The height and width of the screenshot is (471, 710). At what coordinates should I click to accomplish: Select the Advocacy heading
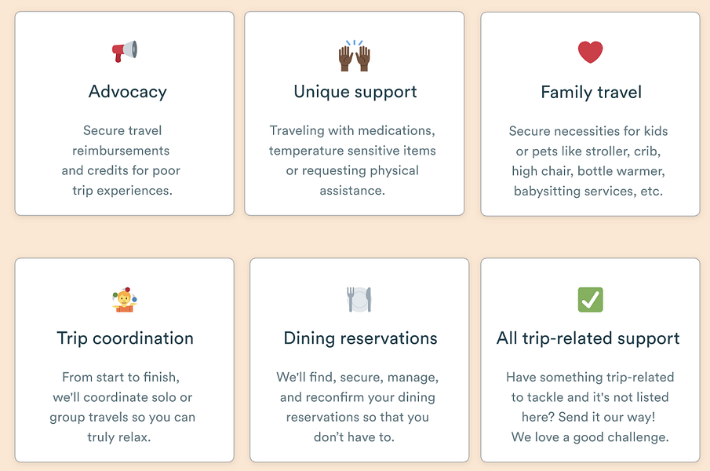click(128, 92)
